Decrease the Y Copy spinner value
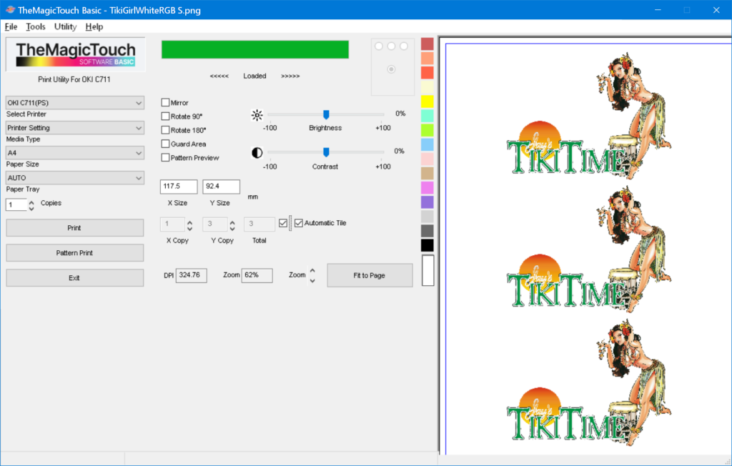 click(x=232, y=229)
